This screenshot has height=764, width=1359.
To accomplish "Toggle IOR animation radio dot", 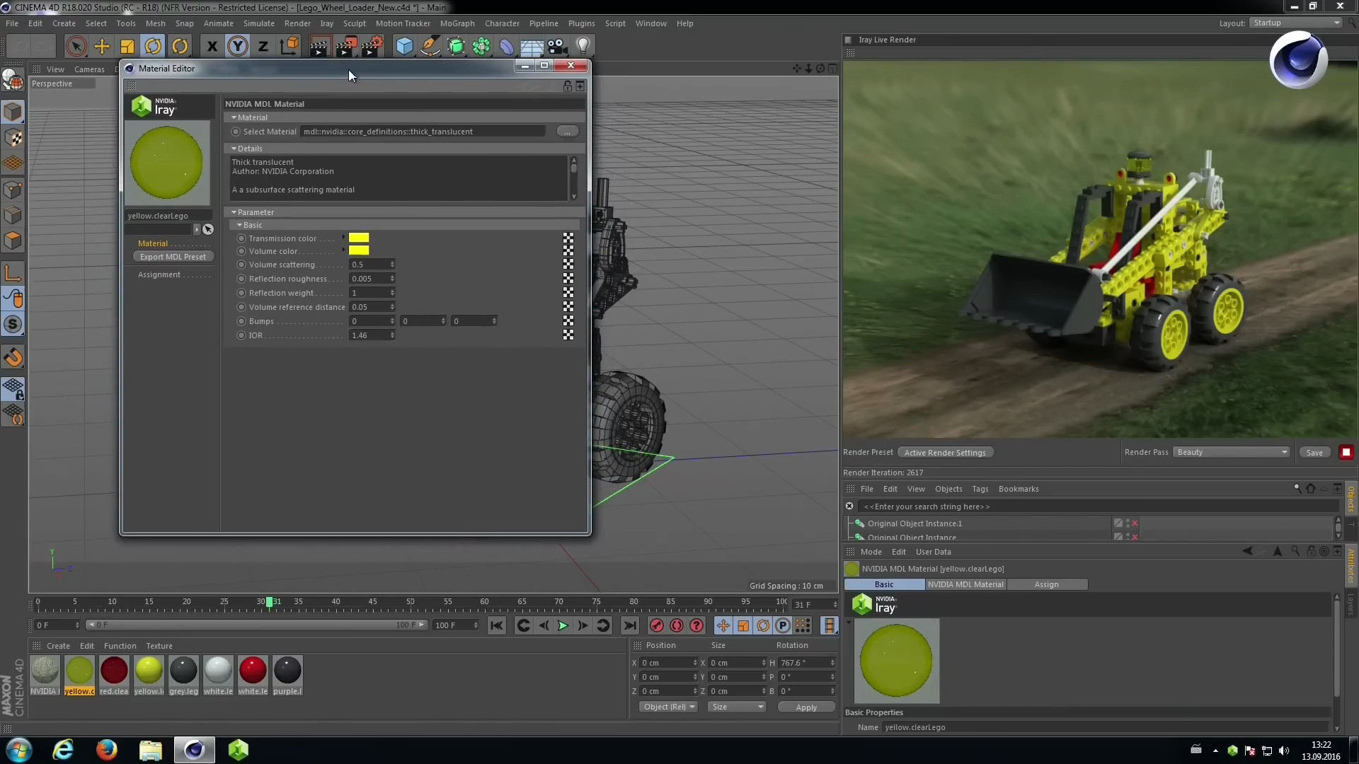I will tap(241, 335).
